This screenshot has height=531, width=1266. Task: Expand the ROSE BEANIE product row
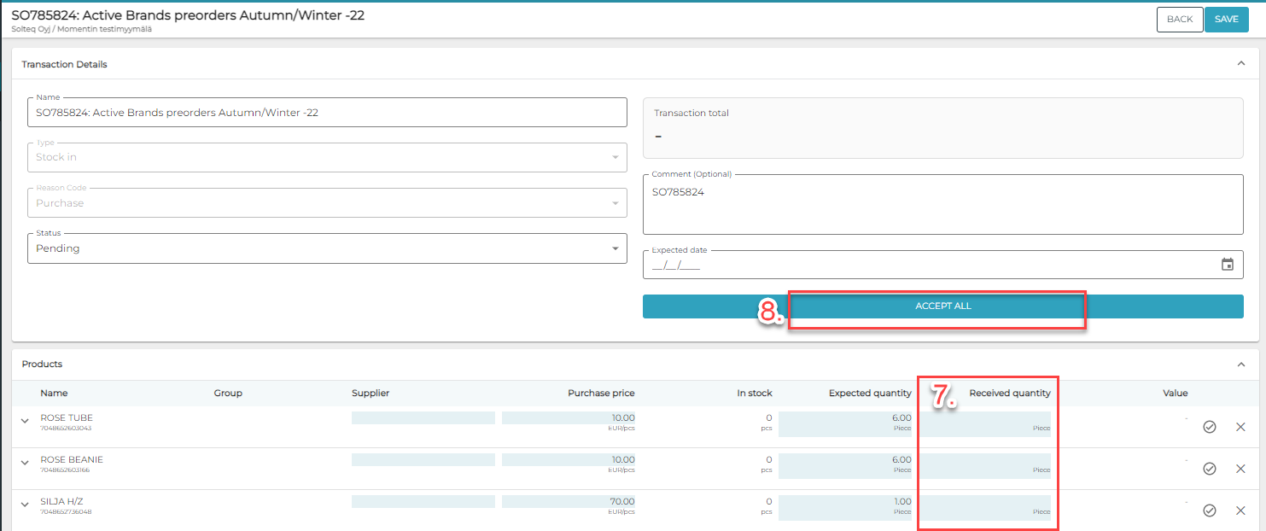click(x=26, y=464)
